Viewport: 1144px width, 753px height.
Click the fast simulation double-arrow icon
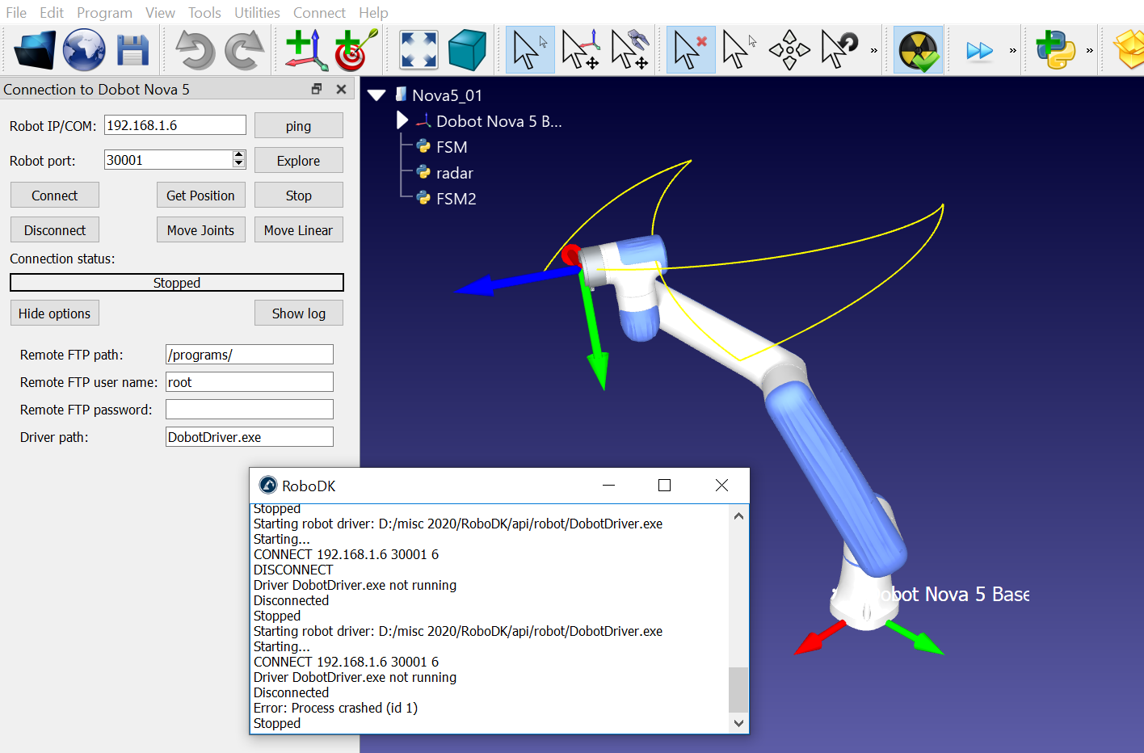tap(979, 51)
